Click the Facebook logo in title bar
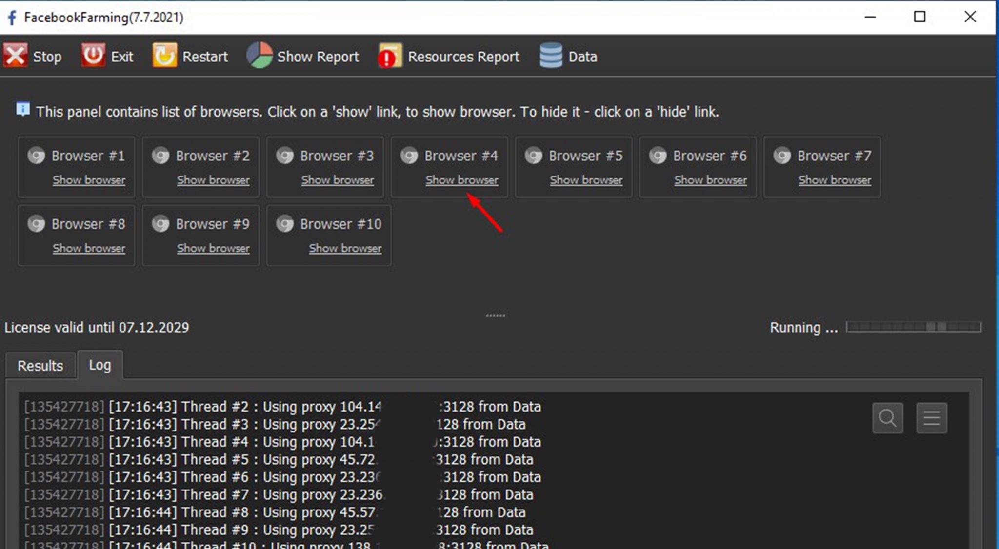 coord(12,18)
